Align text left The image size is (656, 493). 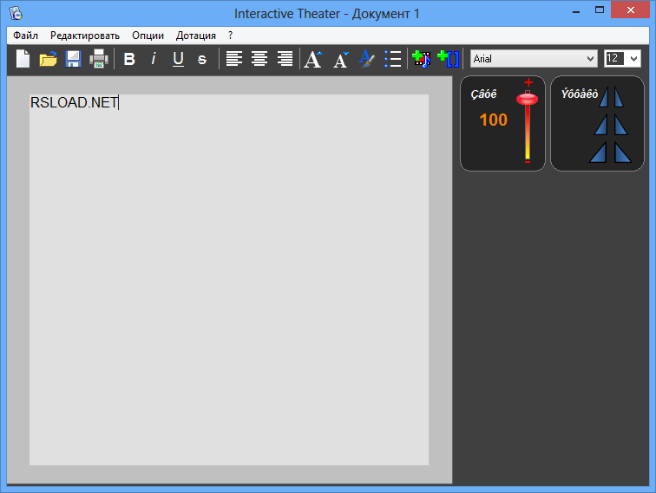[234, 59]
